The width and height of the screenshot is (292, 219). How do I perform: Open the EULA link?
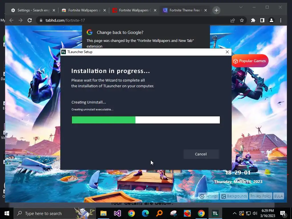coord(278,196)
